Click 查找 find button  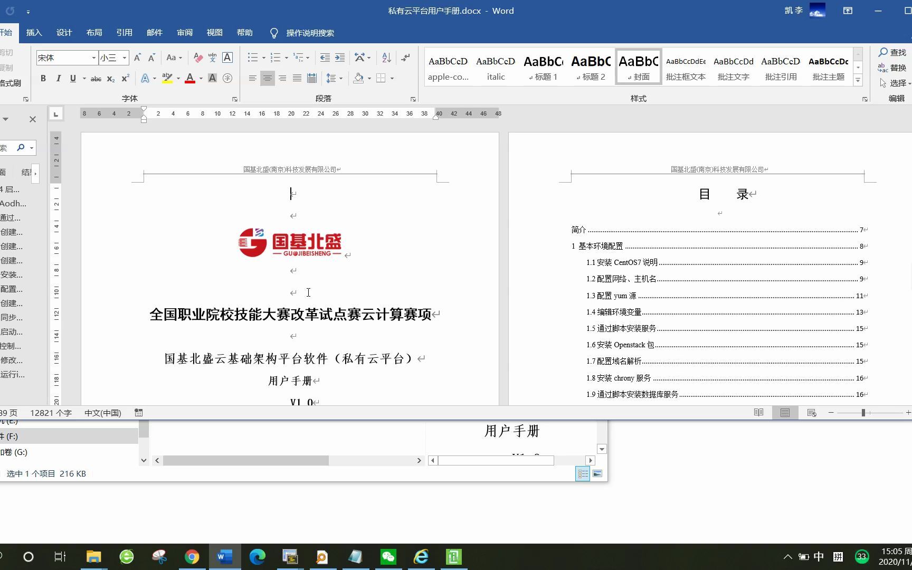click(x=892, y=52)
